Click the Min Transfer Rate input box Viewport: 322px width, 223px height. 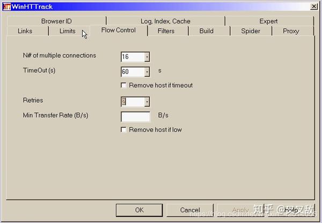[x=136, y=117]
